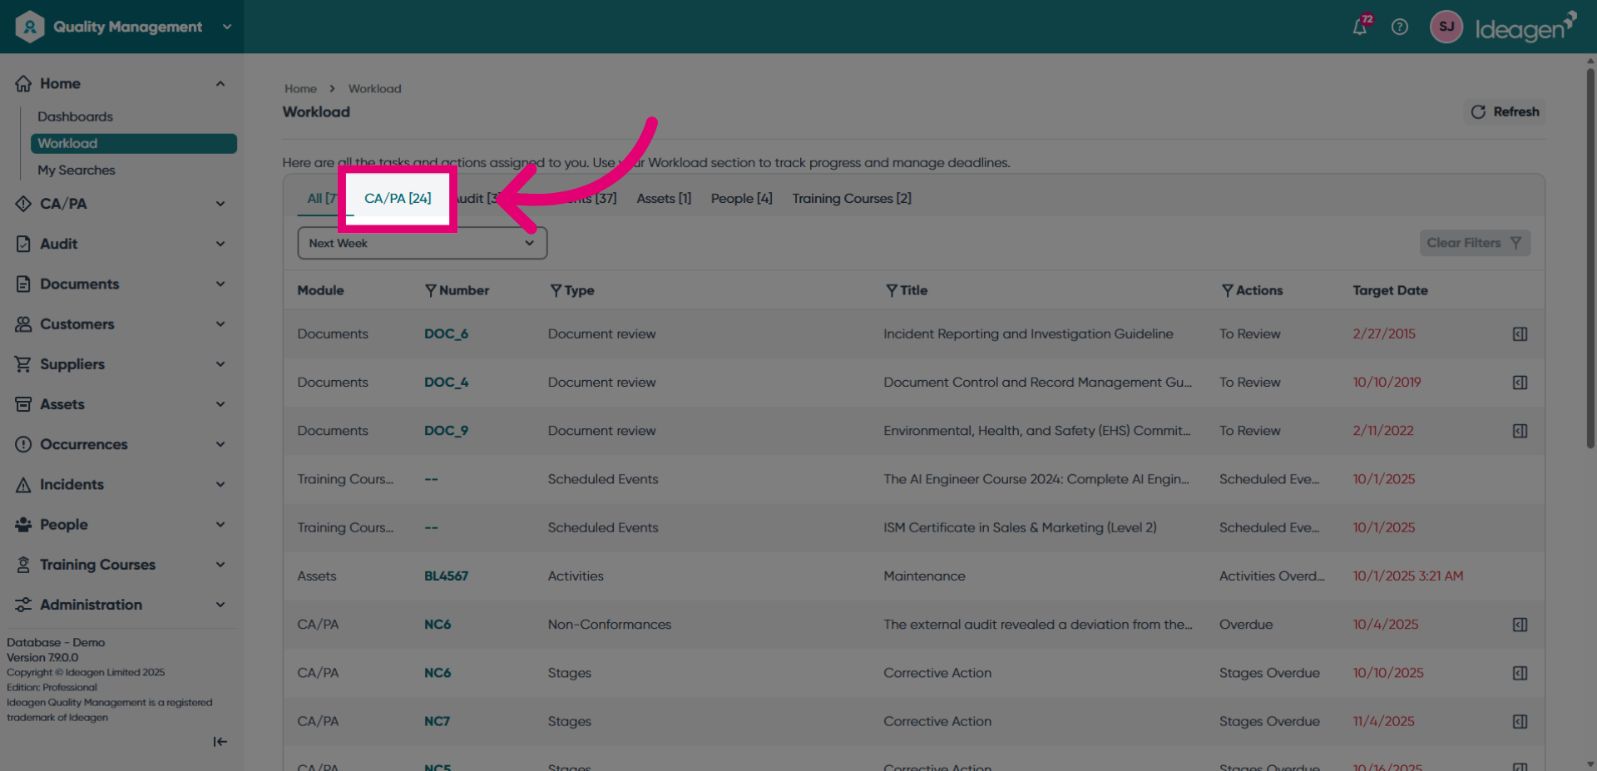Sort by Target Date column header

tap(1390, 290)
